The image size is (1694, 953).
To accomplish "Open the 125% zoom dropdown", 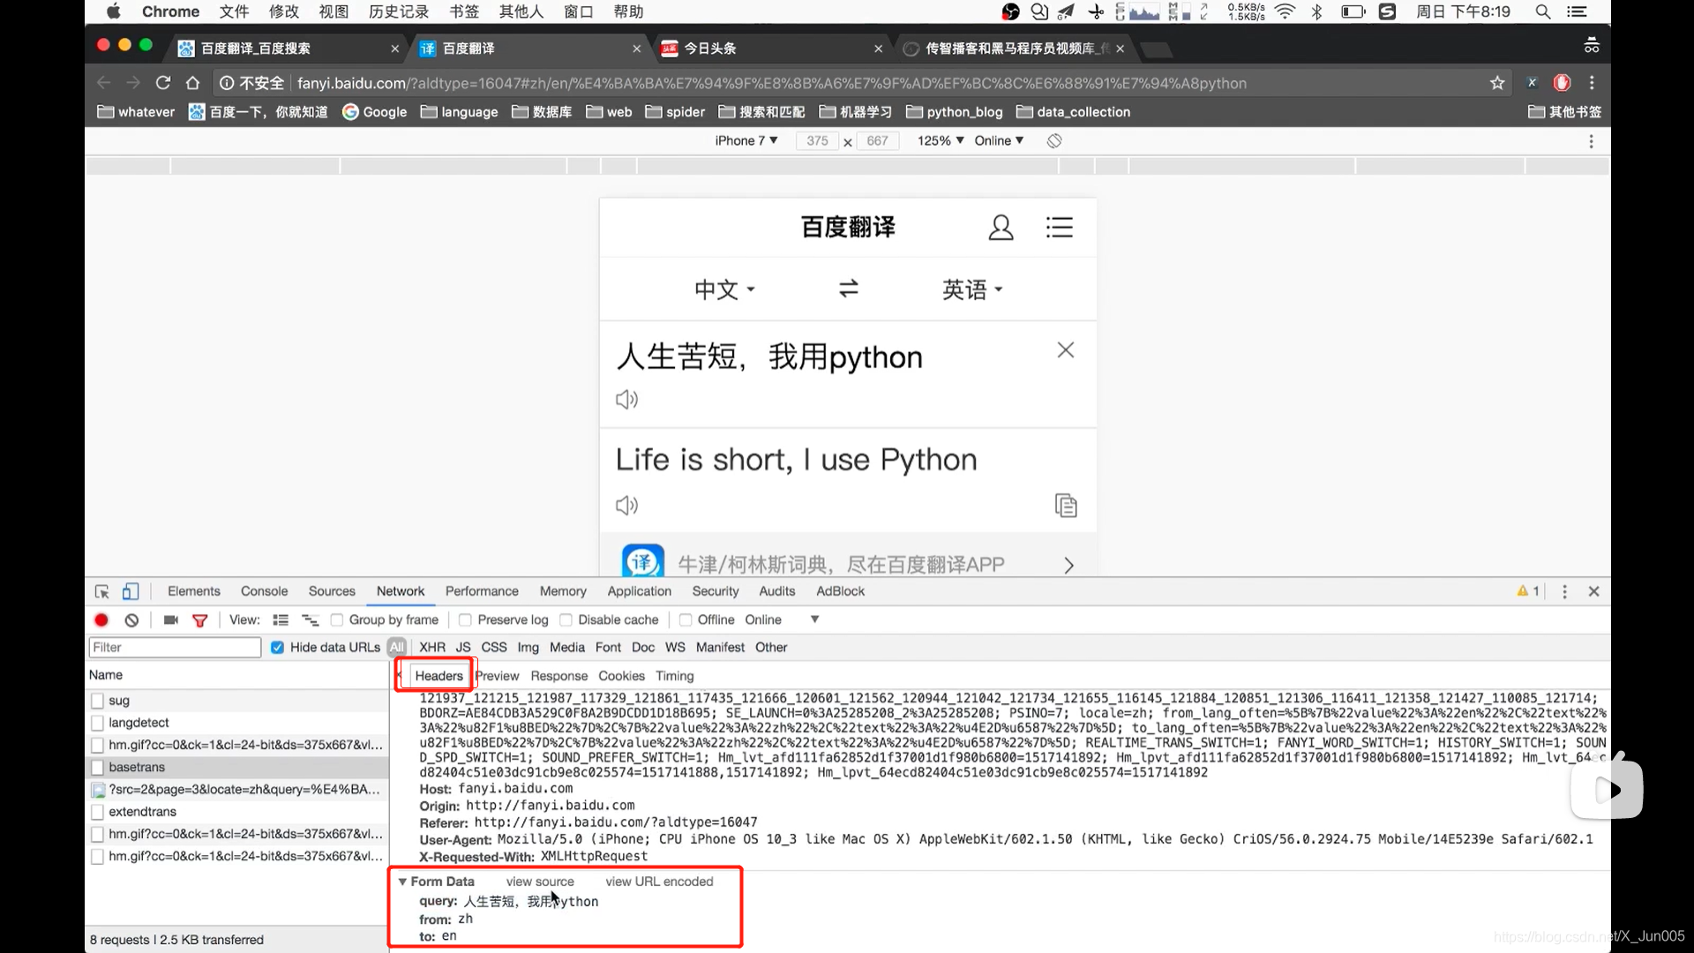I will coord(941,141).
